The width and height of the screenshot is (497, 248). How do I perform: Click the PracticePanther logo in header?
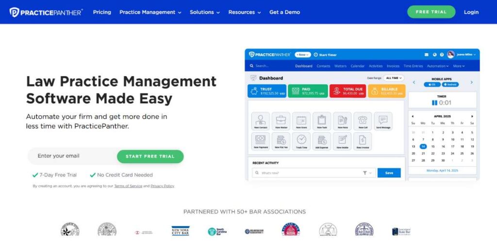pyautogui.click(x=46, y=12)
